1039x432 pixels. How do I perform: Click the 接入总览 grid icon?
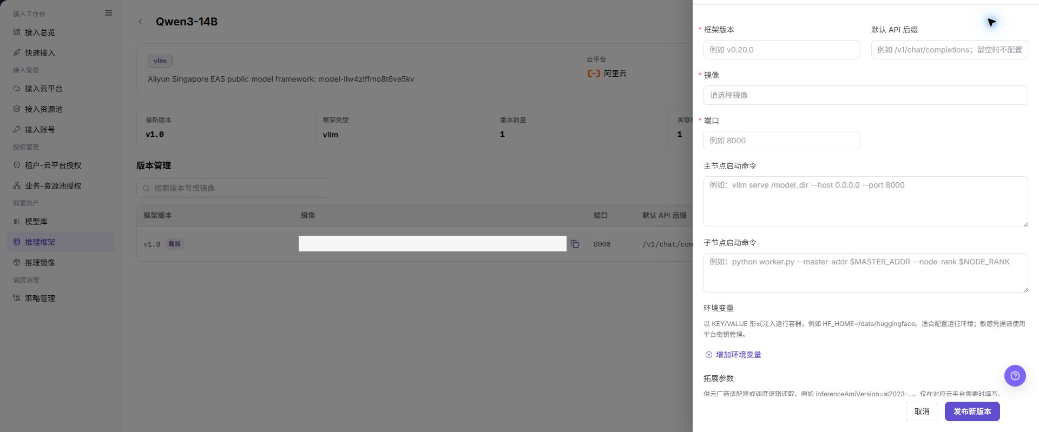coord(17,32)
